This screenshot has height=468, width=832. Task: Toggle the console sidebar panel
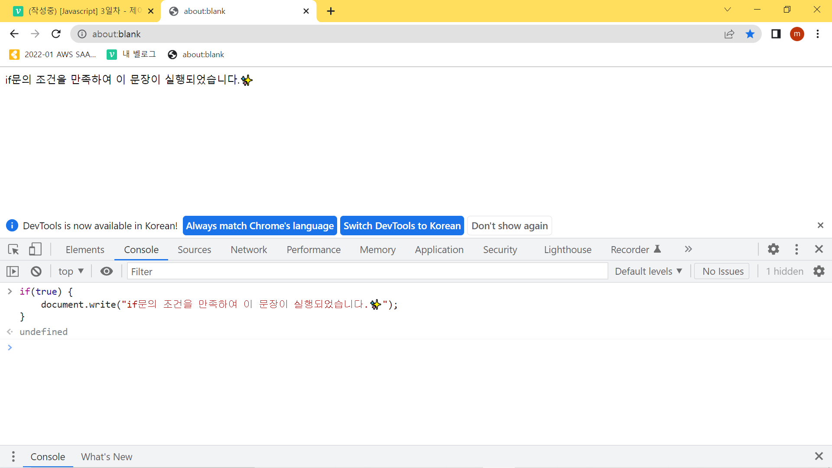[13, 272]
